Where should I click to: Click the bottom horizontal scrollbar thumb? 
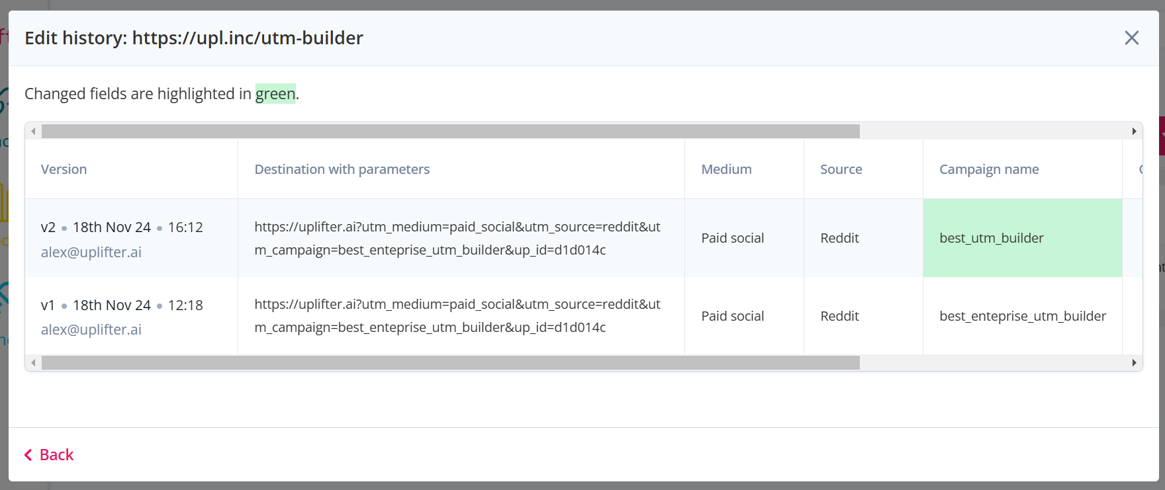click(x=451, y=363)
